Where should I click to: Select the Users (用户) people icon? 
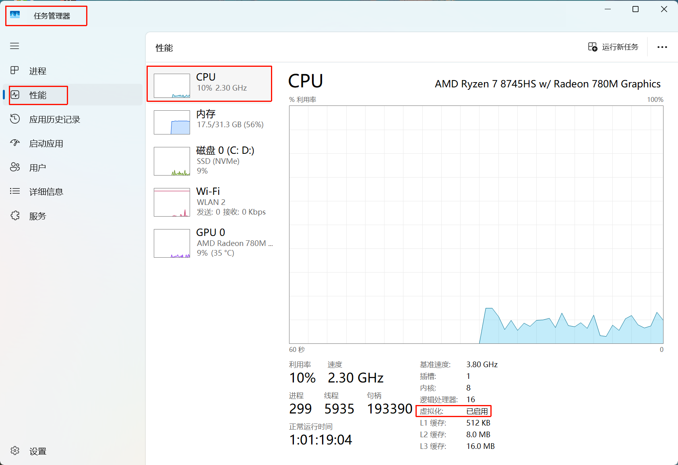pos(15,167)
